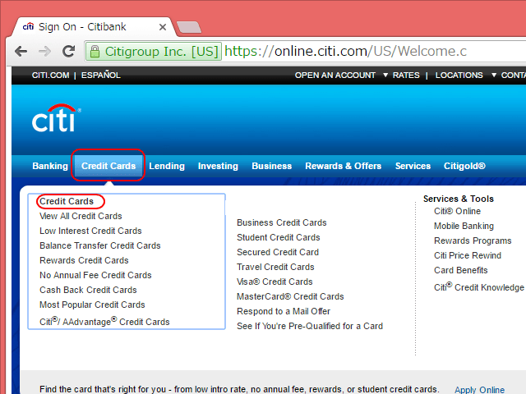This screenshot has height=394, width=526.
Task: Open the Rewards & Offers menu
Action: (343, 166)
